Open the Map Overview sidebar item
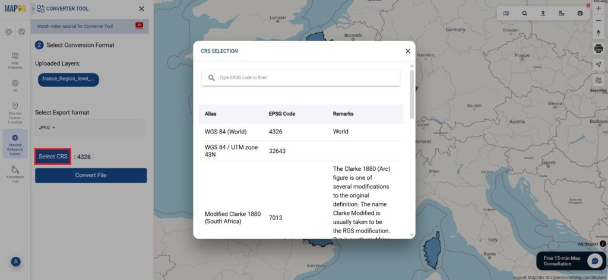Viewport: 608px width, 280px height. (15, 60)
